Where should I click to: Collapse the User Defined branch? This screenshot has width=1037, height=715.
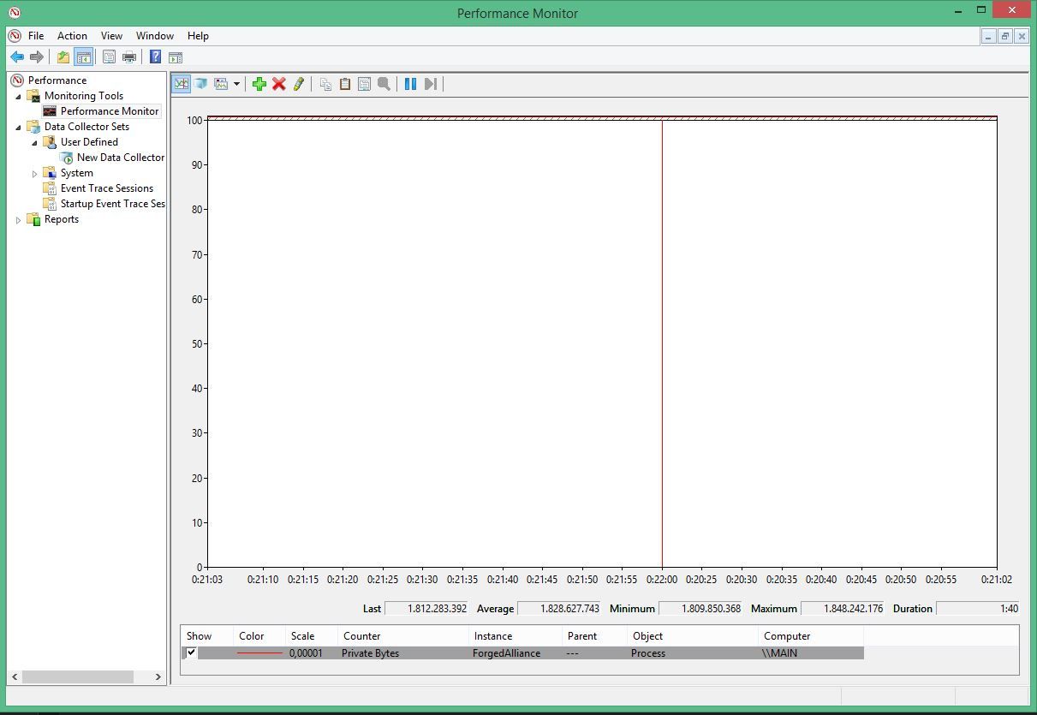35,142
